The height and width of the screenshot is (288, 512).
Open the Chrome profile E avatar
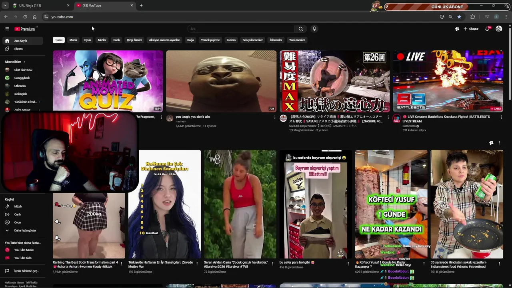tap(496, 17)
